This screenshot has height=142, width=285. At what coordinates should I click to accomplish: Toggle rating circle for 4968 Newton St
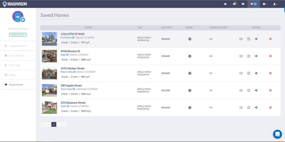click(x=190, y=56)
